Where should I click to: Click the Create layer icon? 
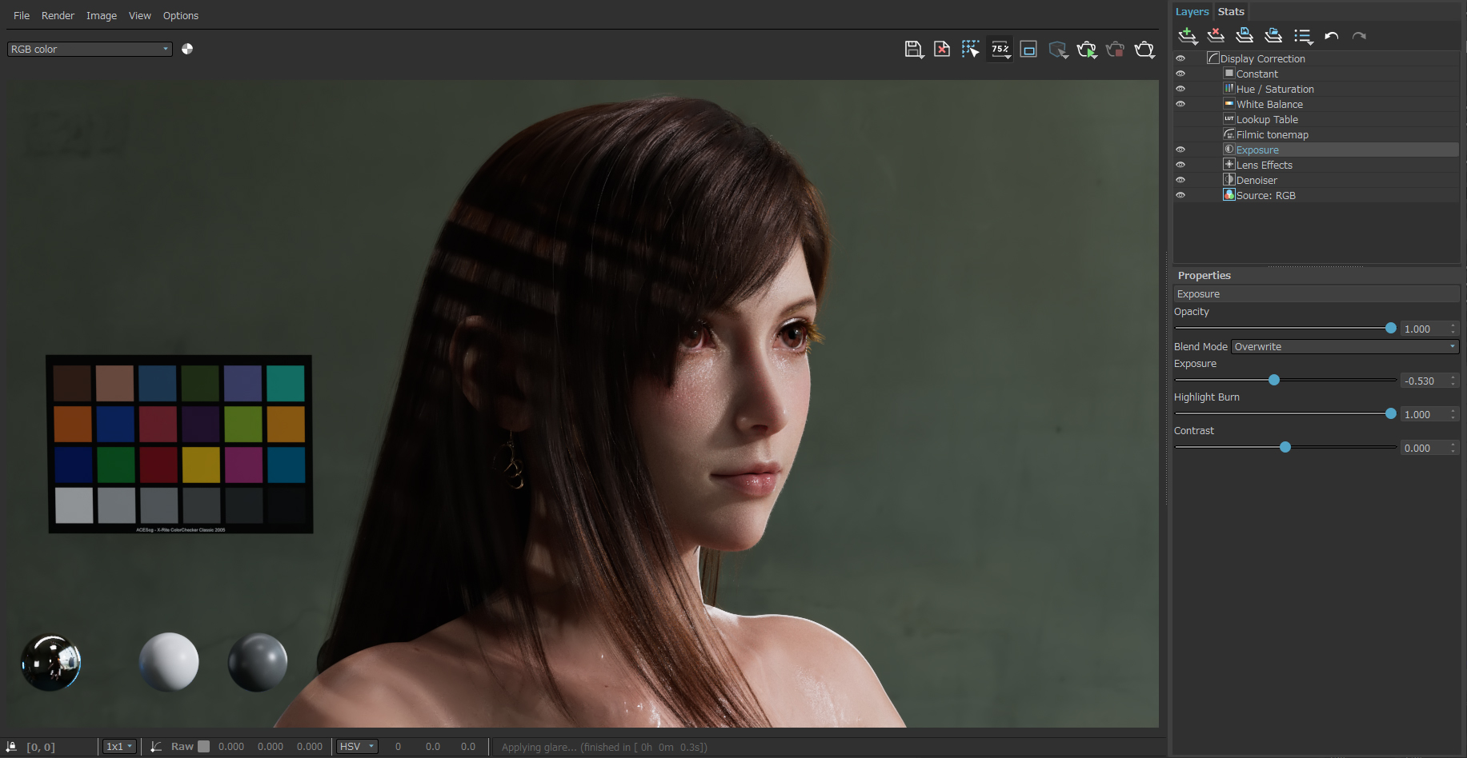click(x=1188, y=36)
